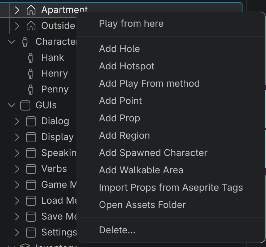This screenshot has height=247, width=266.
Task: Click the Characters group person icon
Action: click(25, 42)
